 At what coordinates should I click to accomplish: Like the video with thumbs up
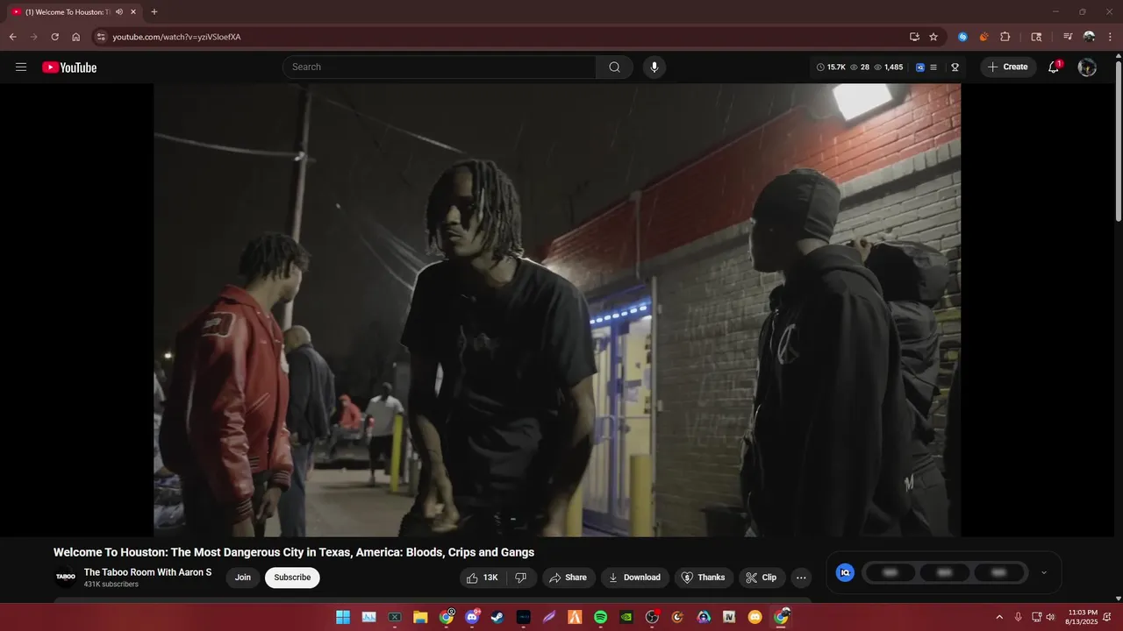point(482,578)
